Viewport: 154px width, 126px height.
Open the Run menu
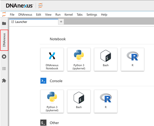58,15
